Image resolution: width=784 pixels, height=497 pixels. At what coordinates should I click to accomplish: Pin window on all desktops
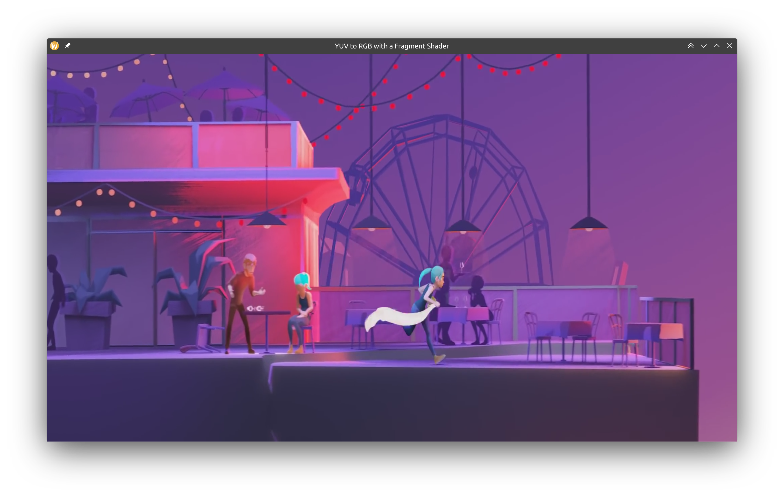click(67, 46)
